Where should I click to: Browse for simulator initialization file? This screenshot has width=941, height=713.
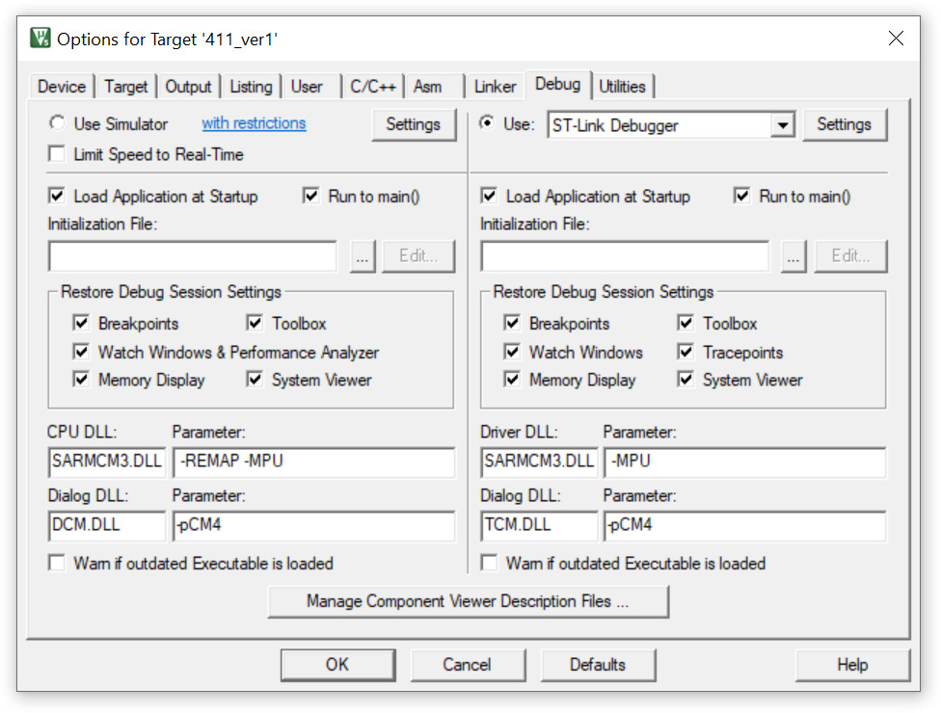[x=363, y=256]
